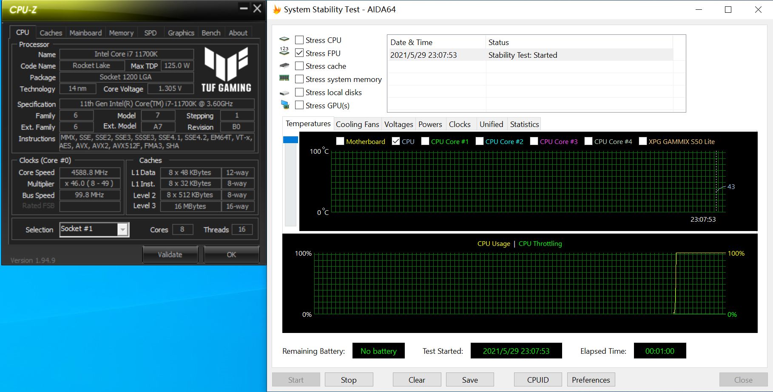This screenshot has height=392, width=773.
Task: Enable the Stress CPU checkbox
Action: tap(299, 40)
